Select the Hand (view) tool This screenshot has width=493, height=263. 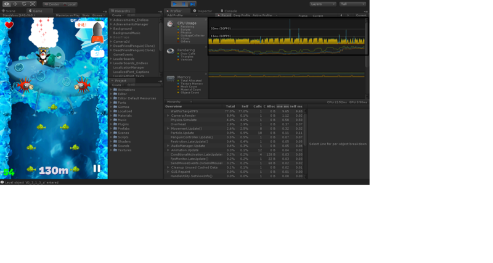[x=6, y=4]
